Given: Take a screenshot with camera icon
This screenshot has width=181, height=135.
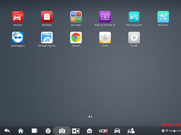Looking at the screenshot, I should pyautogui.click(x=62, y=131).
